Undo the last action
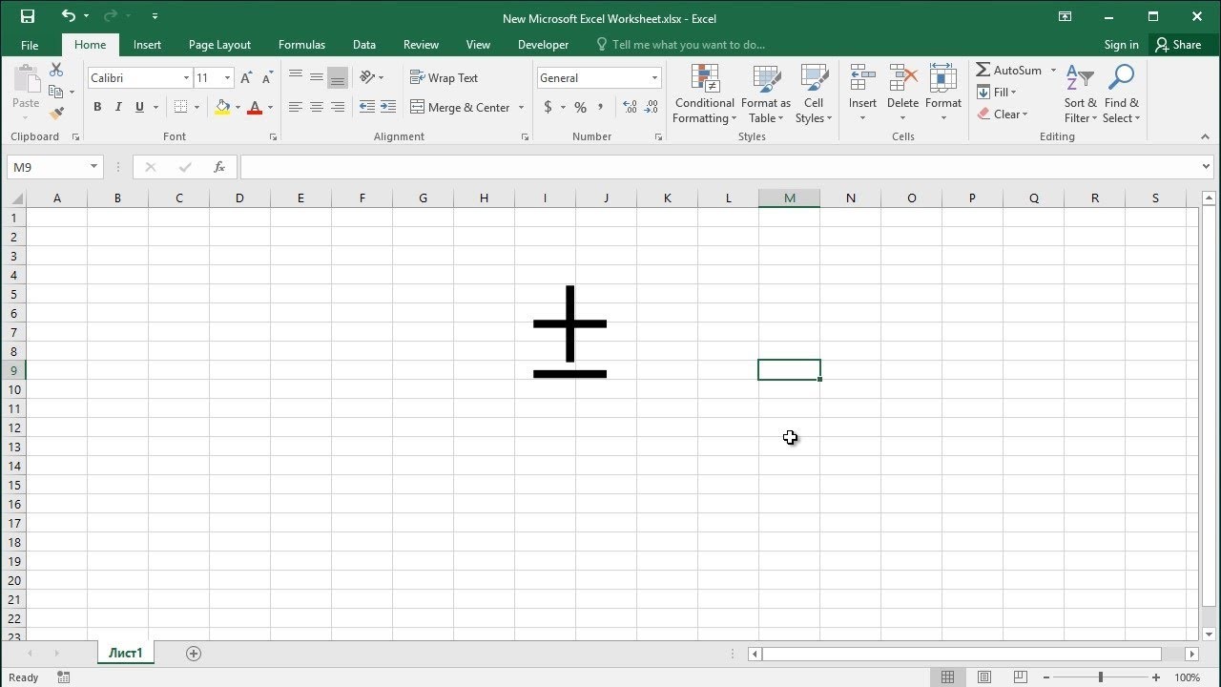1221x687 pixels. point(68,16)
